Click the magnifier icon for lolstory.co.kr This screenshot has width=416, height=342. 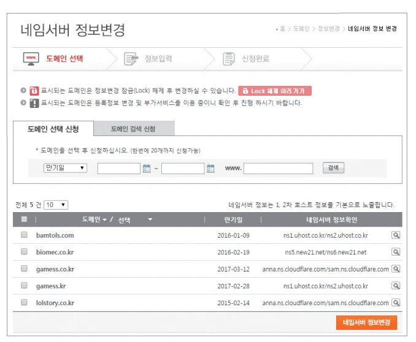[x=396, y=303]
